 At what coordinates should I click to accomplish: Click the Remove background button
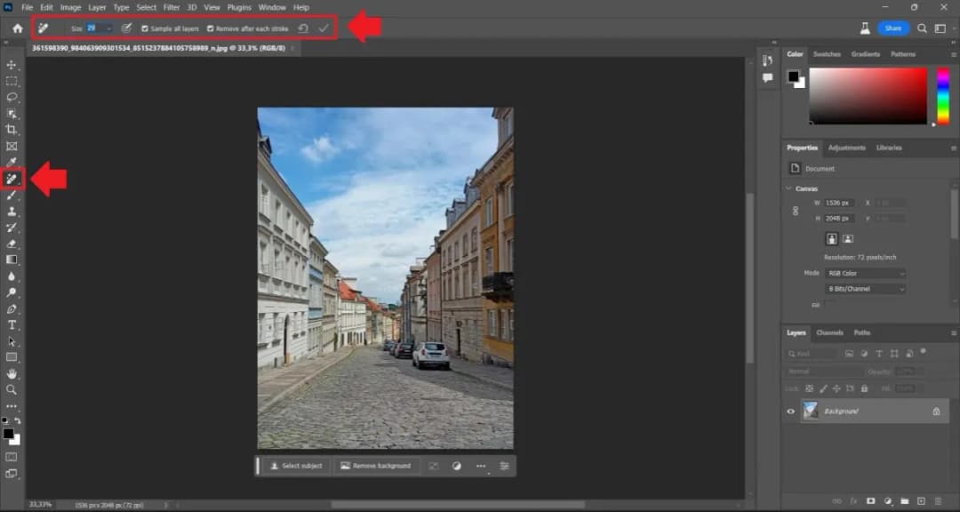pyautogui.click(x=374, y=465)
